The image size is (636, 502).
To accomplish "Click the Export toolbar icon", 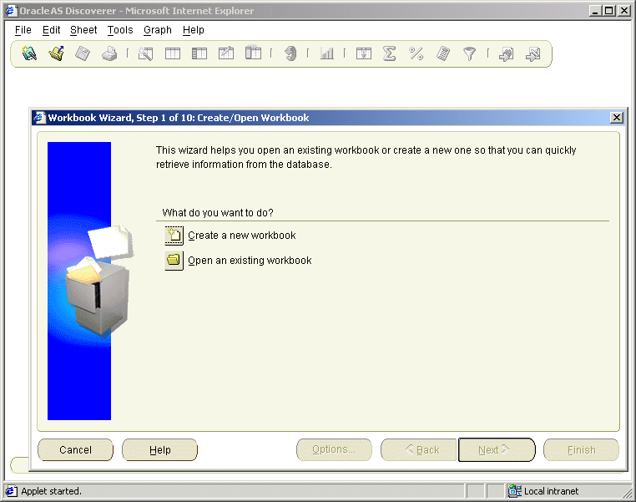I will pyautogui.click(x=506, y=53).
